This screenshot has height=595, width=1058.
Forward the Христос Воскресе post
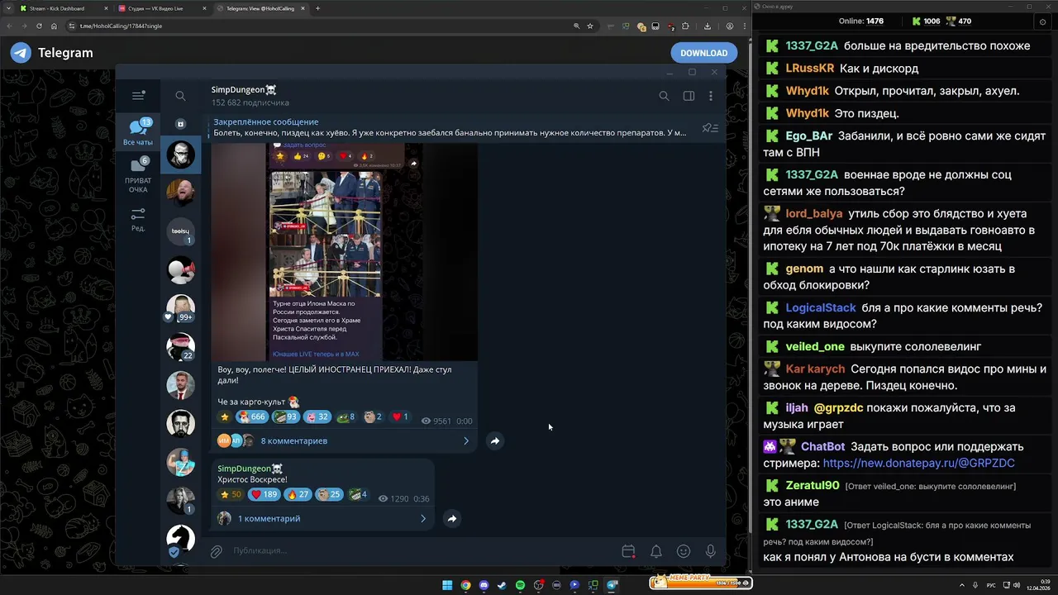click(x=451, y=519)
